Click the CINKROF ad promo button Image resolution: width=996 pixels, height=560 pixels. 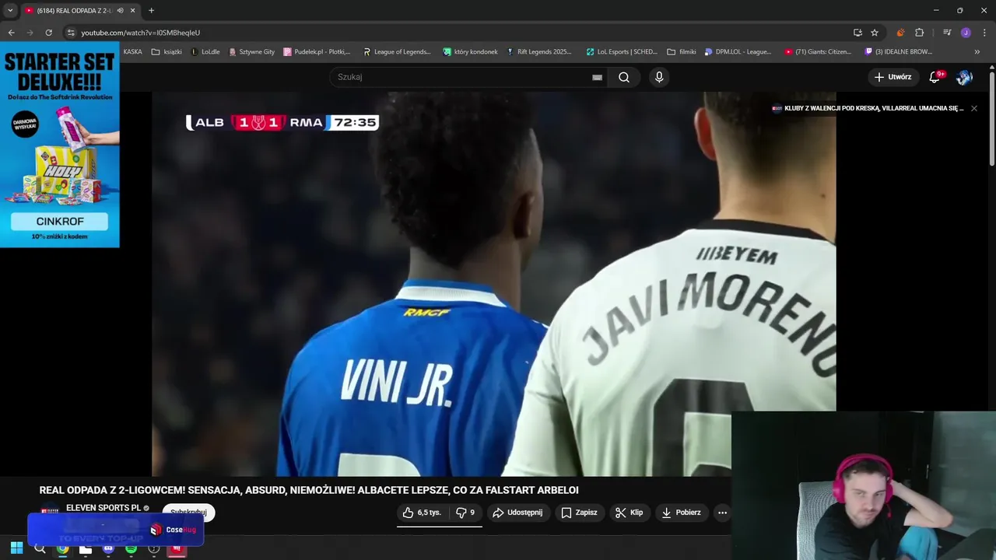[60, 221]
